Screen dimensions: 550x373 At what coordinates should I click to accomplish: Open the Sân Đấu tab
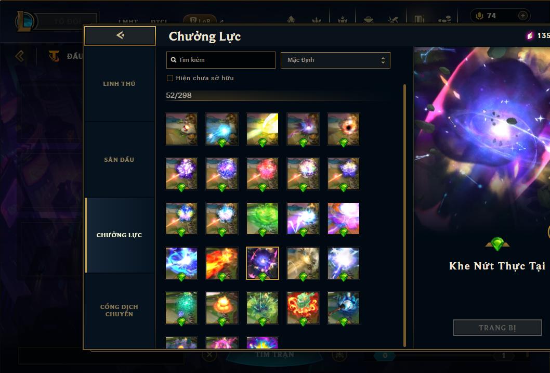pos(119,159)
